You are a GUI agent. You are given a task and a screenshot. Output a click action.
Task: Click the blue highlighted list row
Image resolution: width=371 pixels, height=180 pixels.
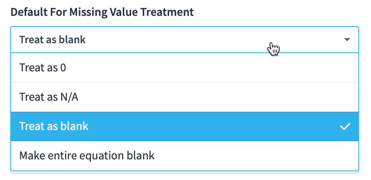click(x=185, y=126)
